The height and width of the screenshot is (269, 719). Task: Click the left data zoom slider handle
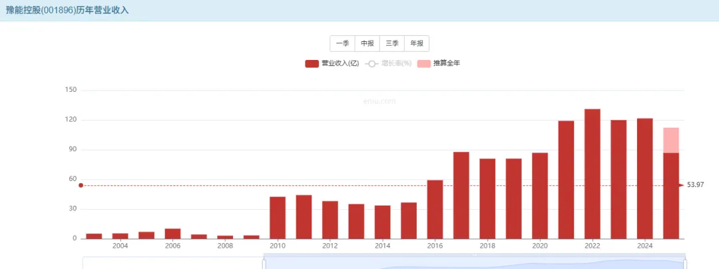pos(264,264)
